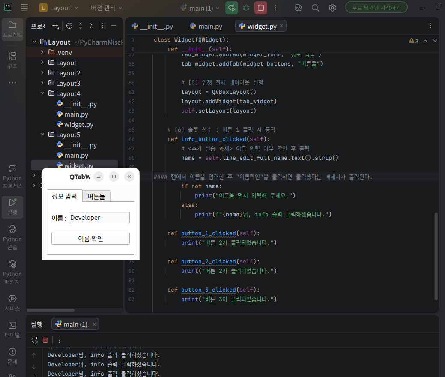
Task: Switch to the main.py editor tab
Action: tap(206, 27)
